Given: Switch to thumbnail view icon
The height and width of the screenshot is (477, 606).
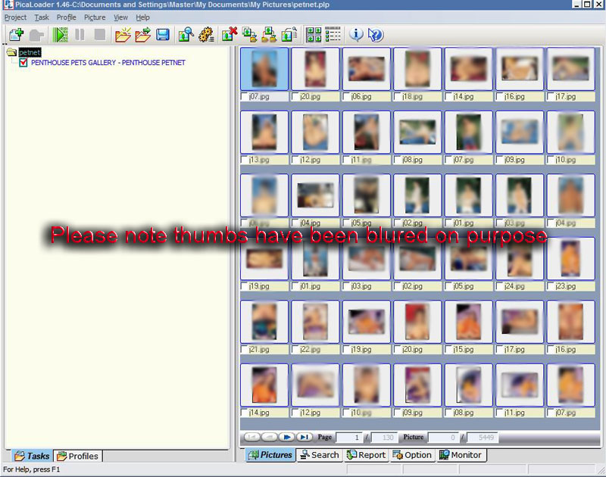Looking at the screenshot, I should pos(314,35).
